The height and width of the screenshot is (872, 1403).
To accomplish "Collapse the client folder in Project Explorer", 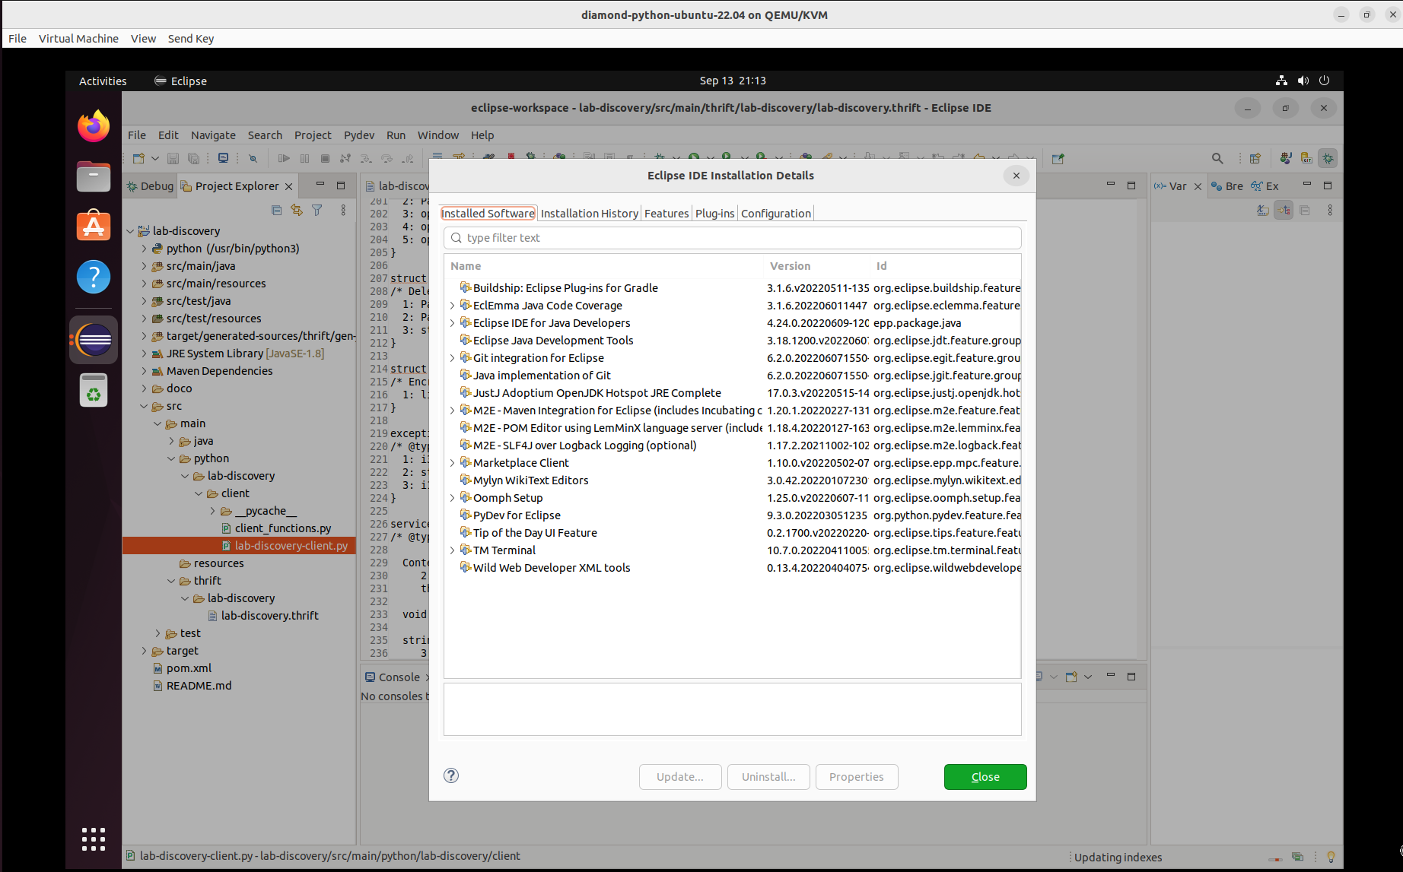I will click(199, 493).
